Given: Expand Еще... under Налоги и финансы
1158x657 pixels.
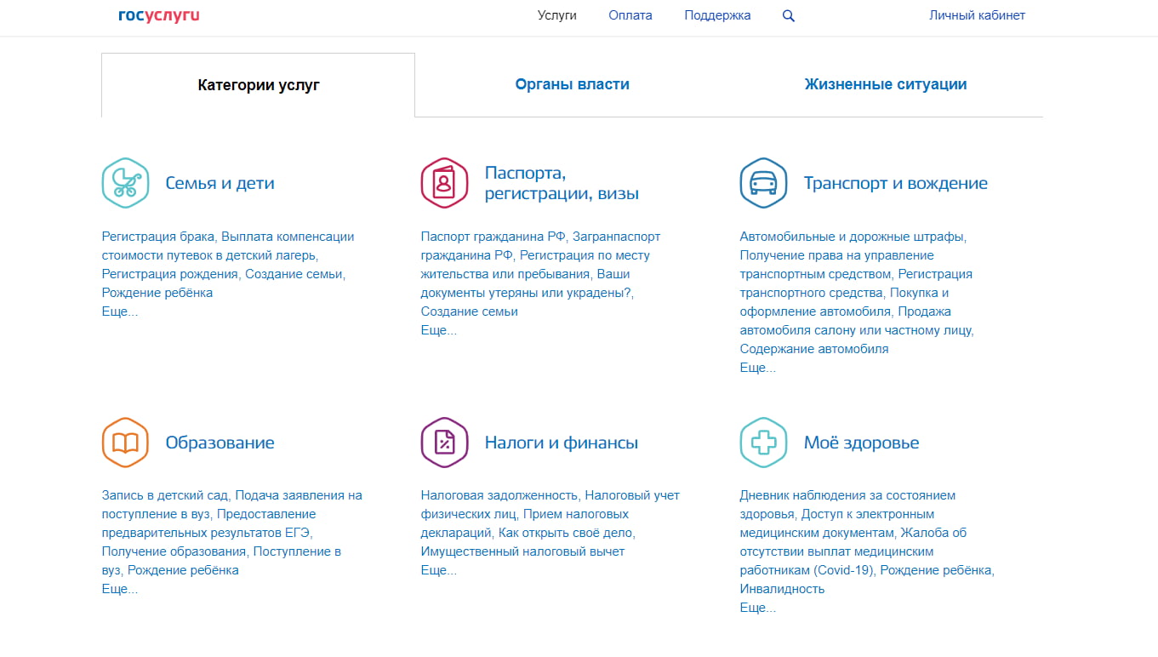Looking at the screenshot, I should (x=439, y=570).
